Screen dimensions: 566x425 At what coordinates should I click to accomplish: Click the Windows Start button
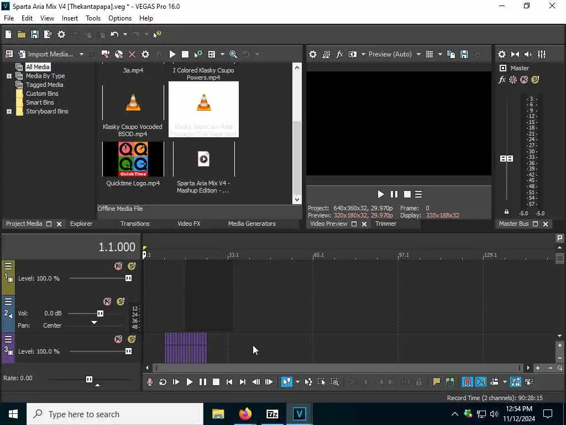(x=13, y=414)
